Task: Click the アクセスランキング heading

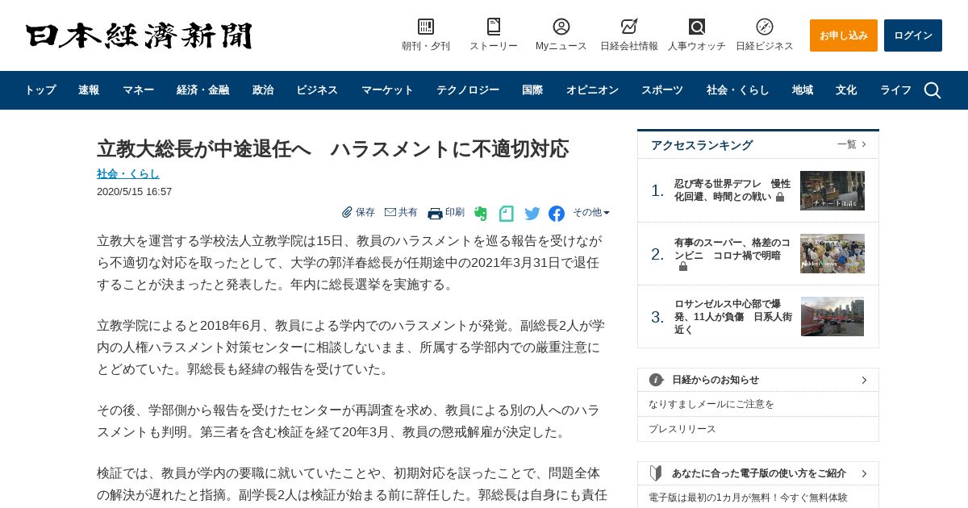Action: [x=702, y=145]
